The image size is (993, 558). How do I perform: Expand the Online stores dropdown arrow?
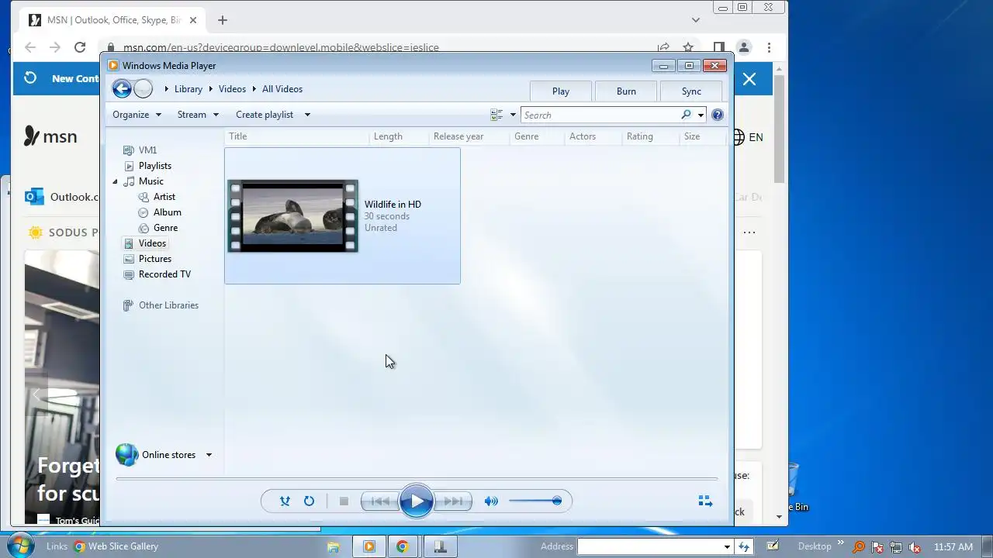tap(209, 455)
